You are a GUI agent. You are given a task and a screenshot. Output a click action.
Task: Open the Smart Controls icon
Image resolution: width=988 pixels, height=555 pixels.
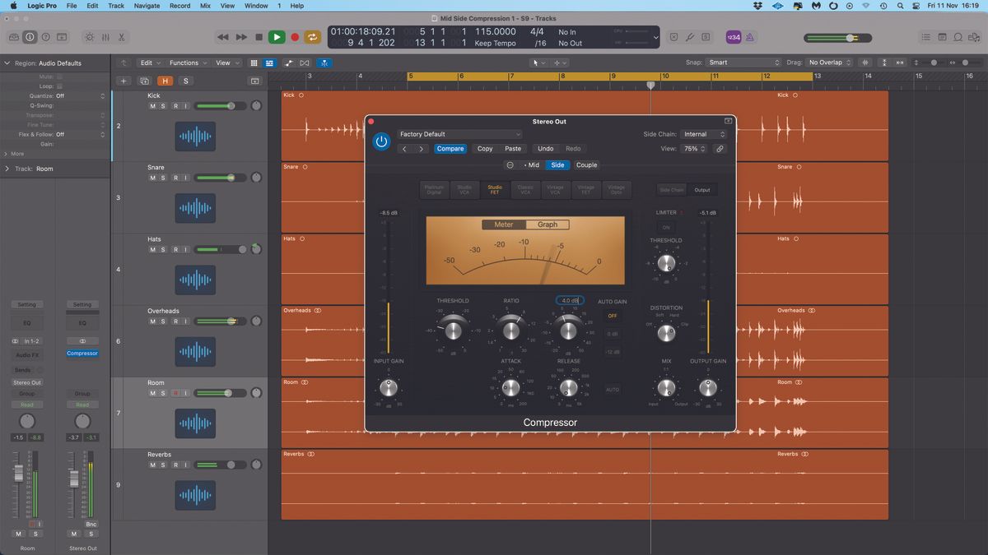88,36
